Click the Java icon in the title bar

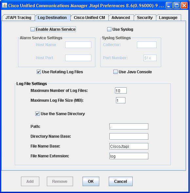click(x=5, y=6)
